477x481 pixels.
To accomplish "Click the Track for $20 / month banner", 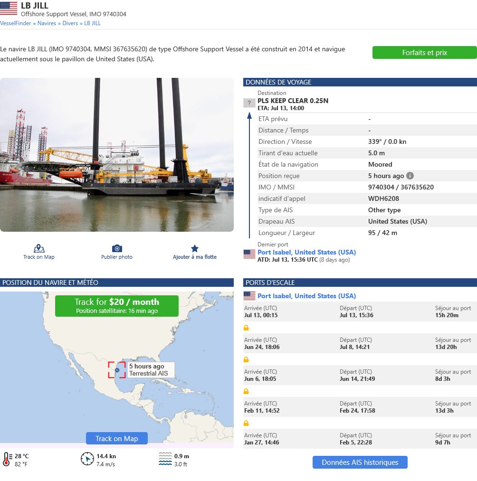I will pos(117,306).
